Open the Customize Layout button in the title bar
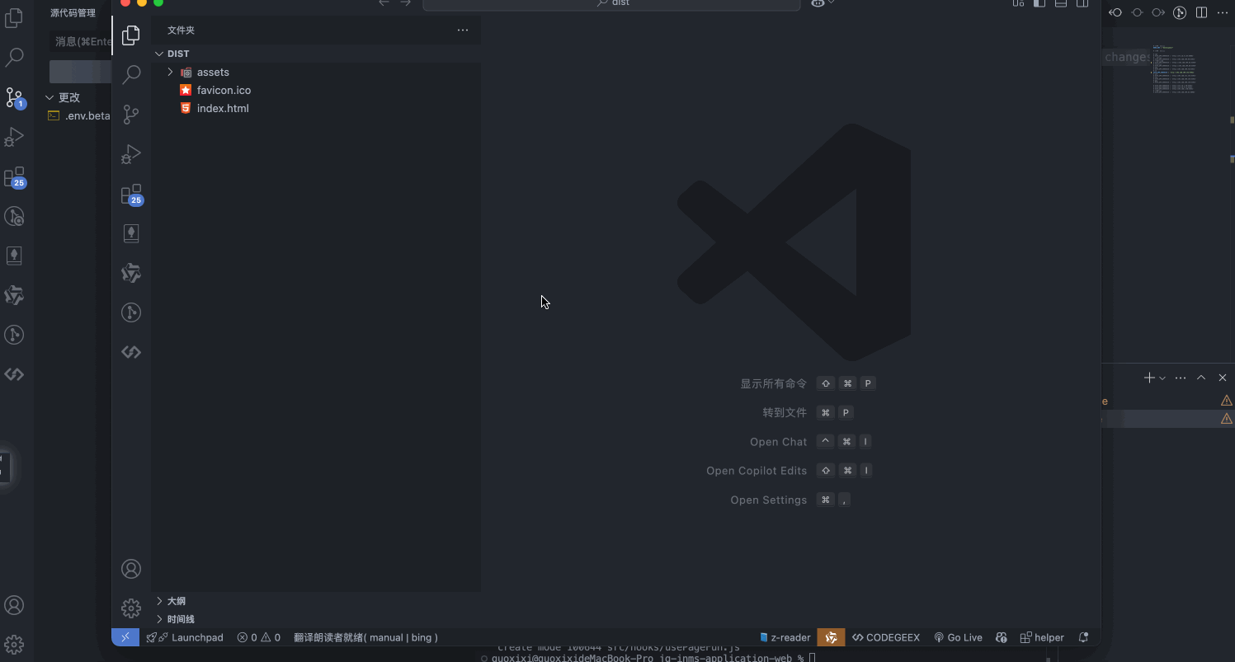 pos(1018,3)
